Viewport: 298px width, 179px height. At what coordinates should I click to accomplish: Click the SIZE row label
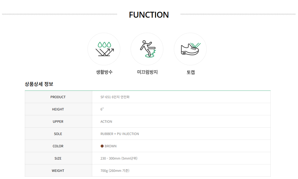pos(58,159)
